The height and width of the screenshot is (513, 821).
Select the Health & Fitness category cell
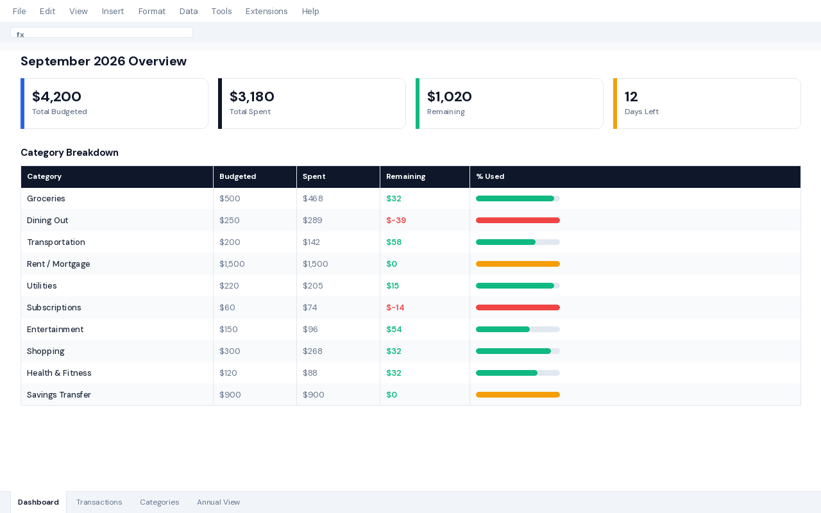pos(117,373)
